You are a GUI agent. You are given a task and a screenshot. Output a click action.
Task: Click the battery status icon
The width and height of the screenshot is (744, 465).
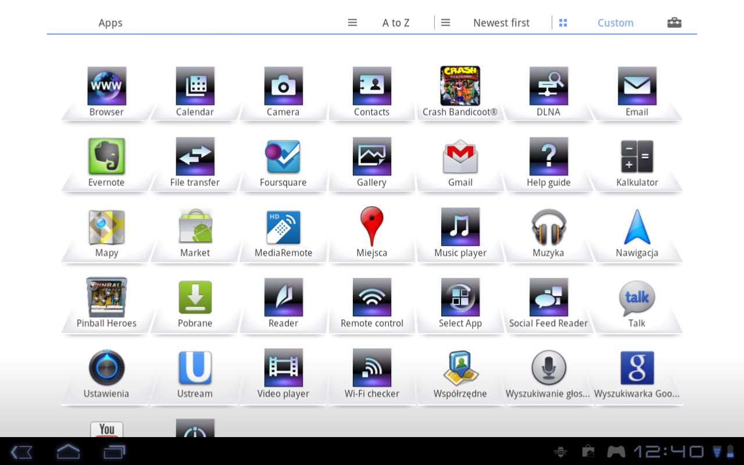[x=730, y=452]
